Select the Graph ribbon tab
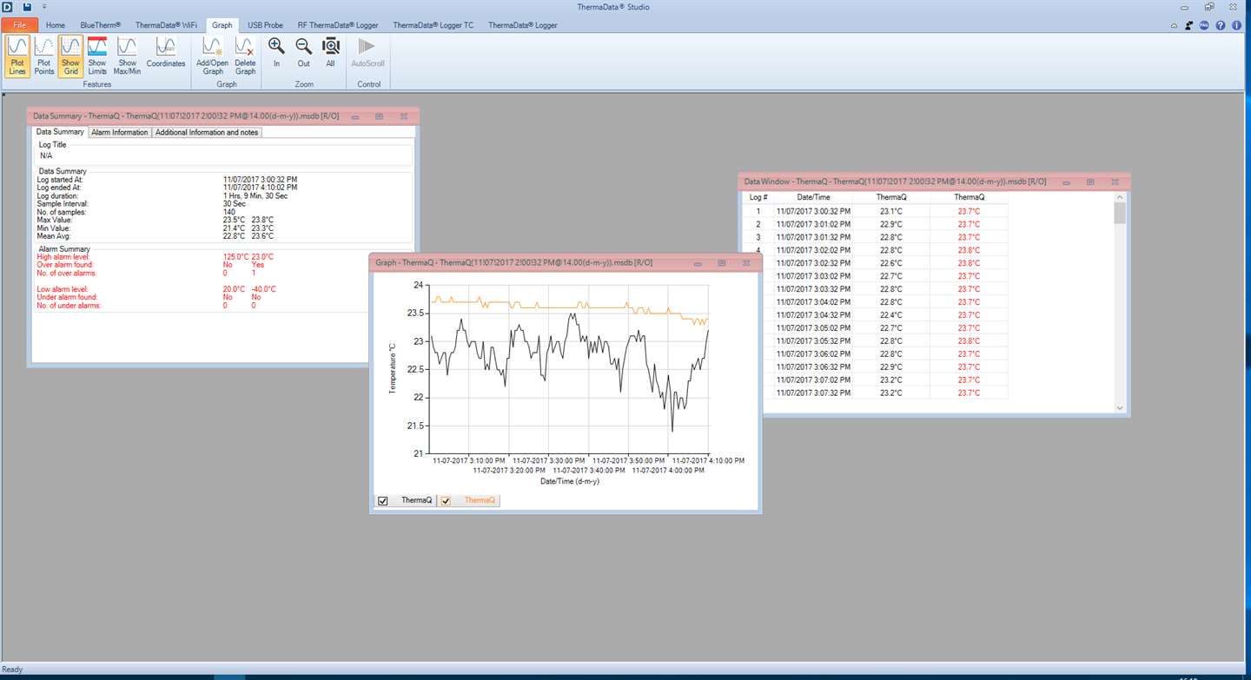 click(x=222, y=25)
